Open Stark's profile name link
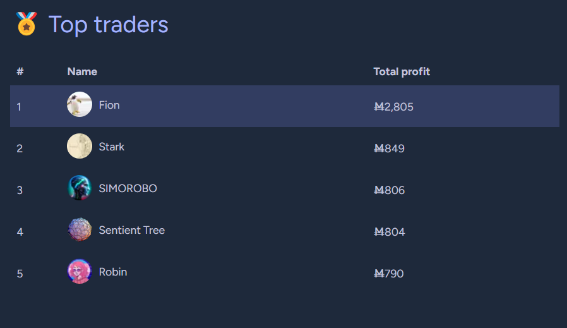The image size is (567, 328). click(x=111, y=147)
